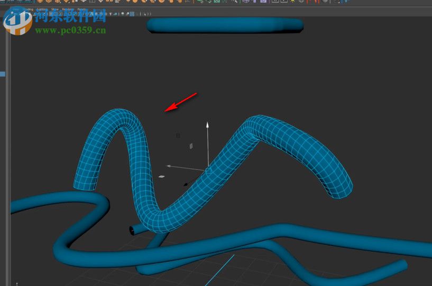Screen dimensions: 432x286
Task: Click the dark square plane handle of manipulator
Action: [x=178, y=136]
